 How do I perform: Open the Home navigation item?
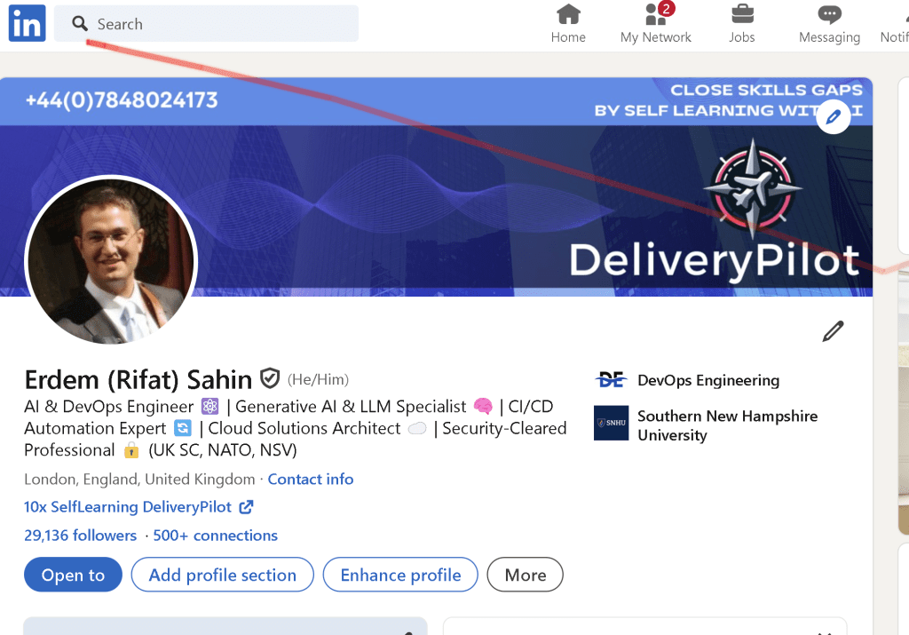(x=568, y=24)
